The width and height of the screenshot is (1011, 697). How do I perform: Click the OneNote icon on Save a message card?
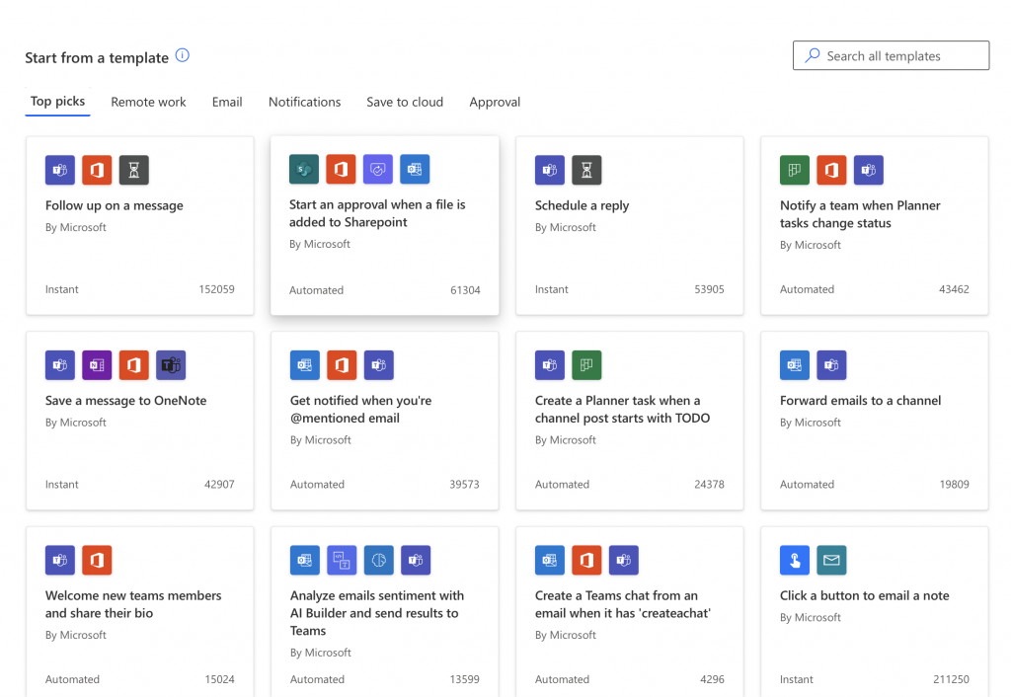pyautogui.click(x=97, y=365)
